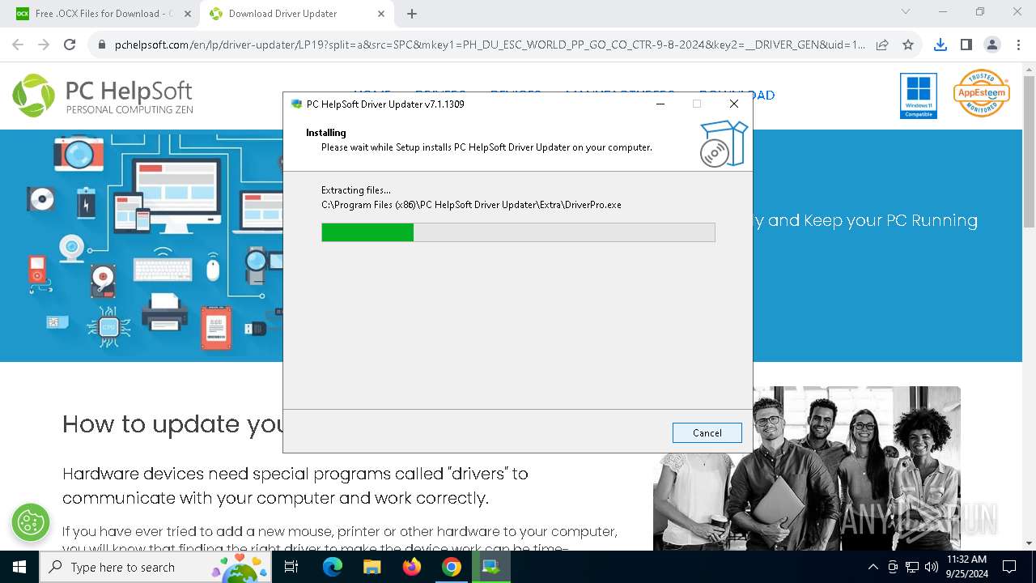Minimize the Driver Updater installer window
Viewport: 1036px width, 583px height.
(x=660, y=104)
